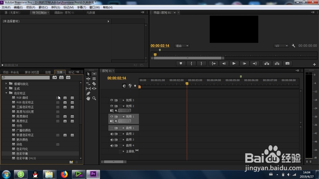Click Export Frame camera button
Screen dimensions: 319x179
287,64
